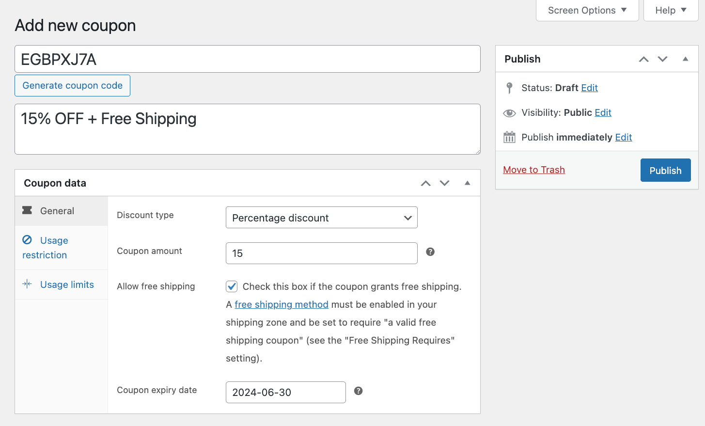Open the Discount type dropdown
Viewport: 705px width, 426px height.
click(x=321, y=218)
